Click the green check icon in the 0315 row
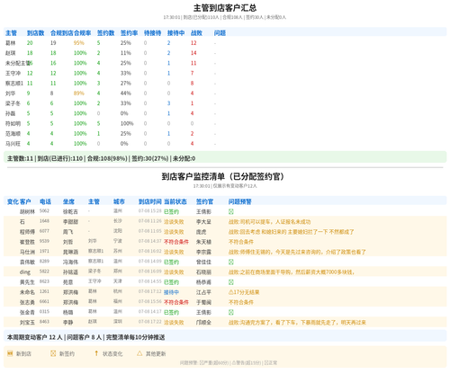This screenshot has height=383, width=450. (231, 312)
